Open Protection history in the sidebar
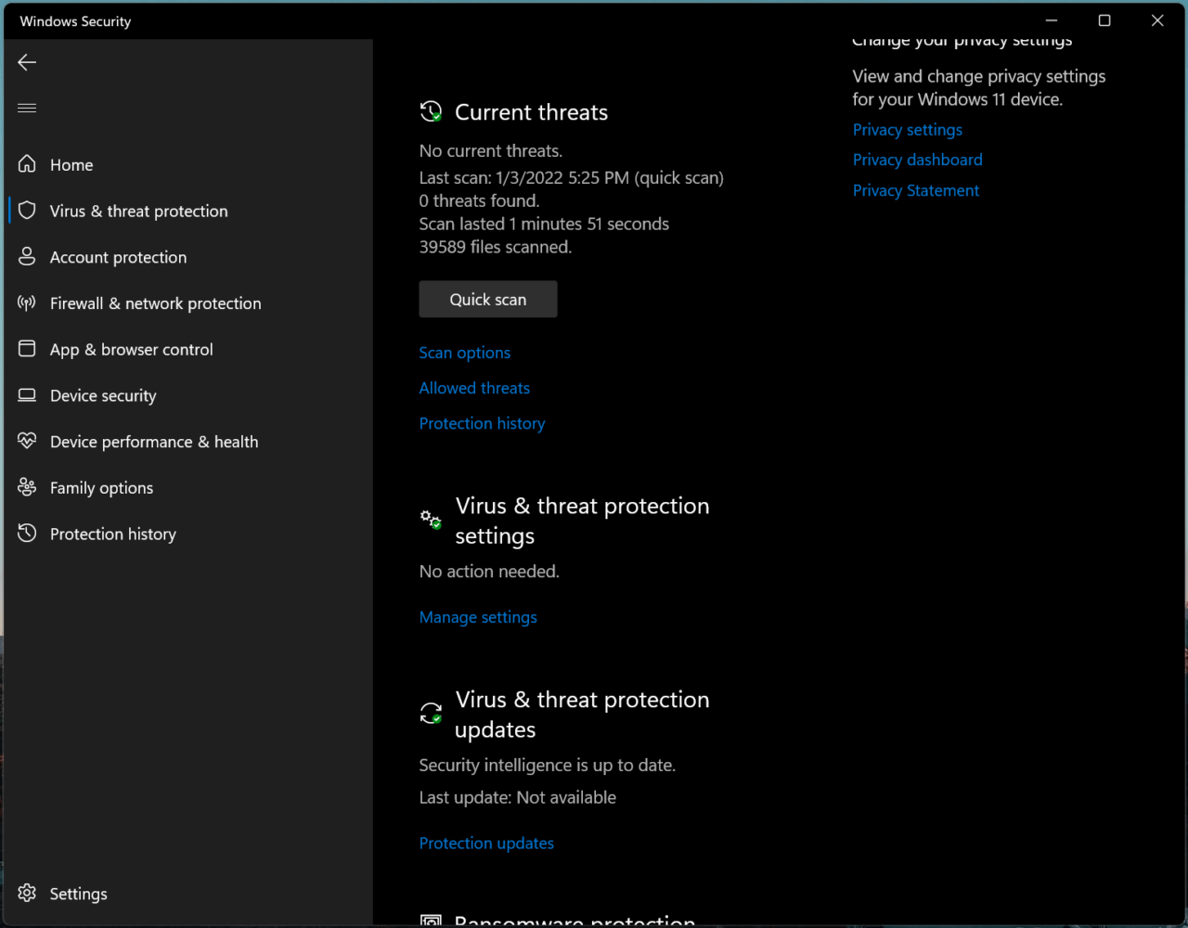The width and height of the screenshot is (1188, 928). [x=112, y=534]
